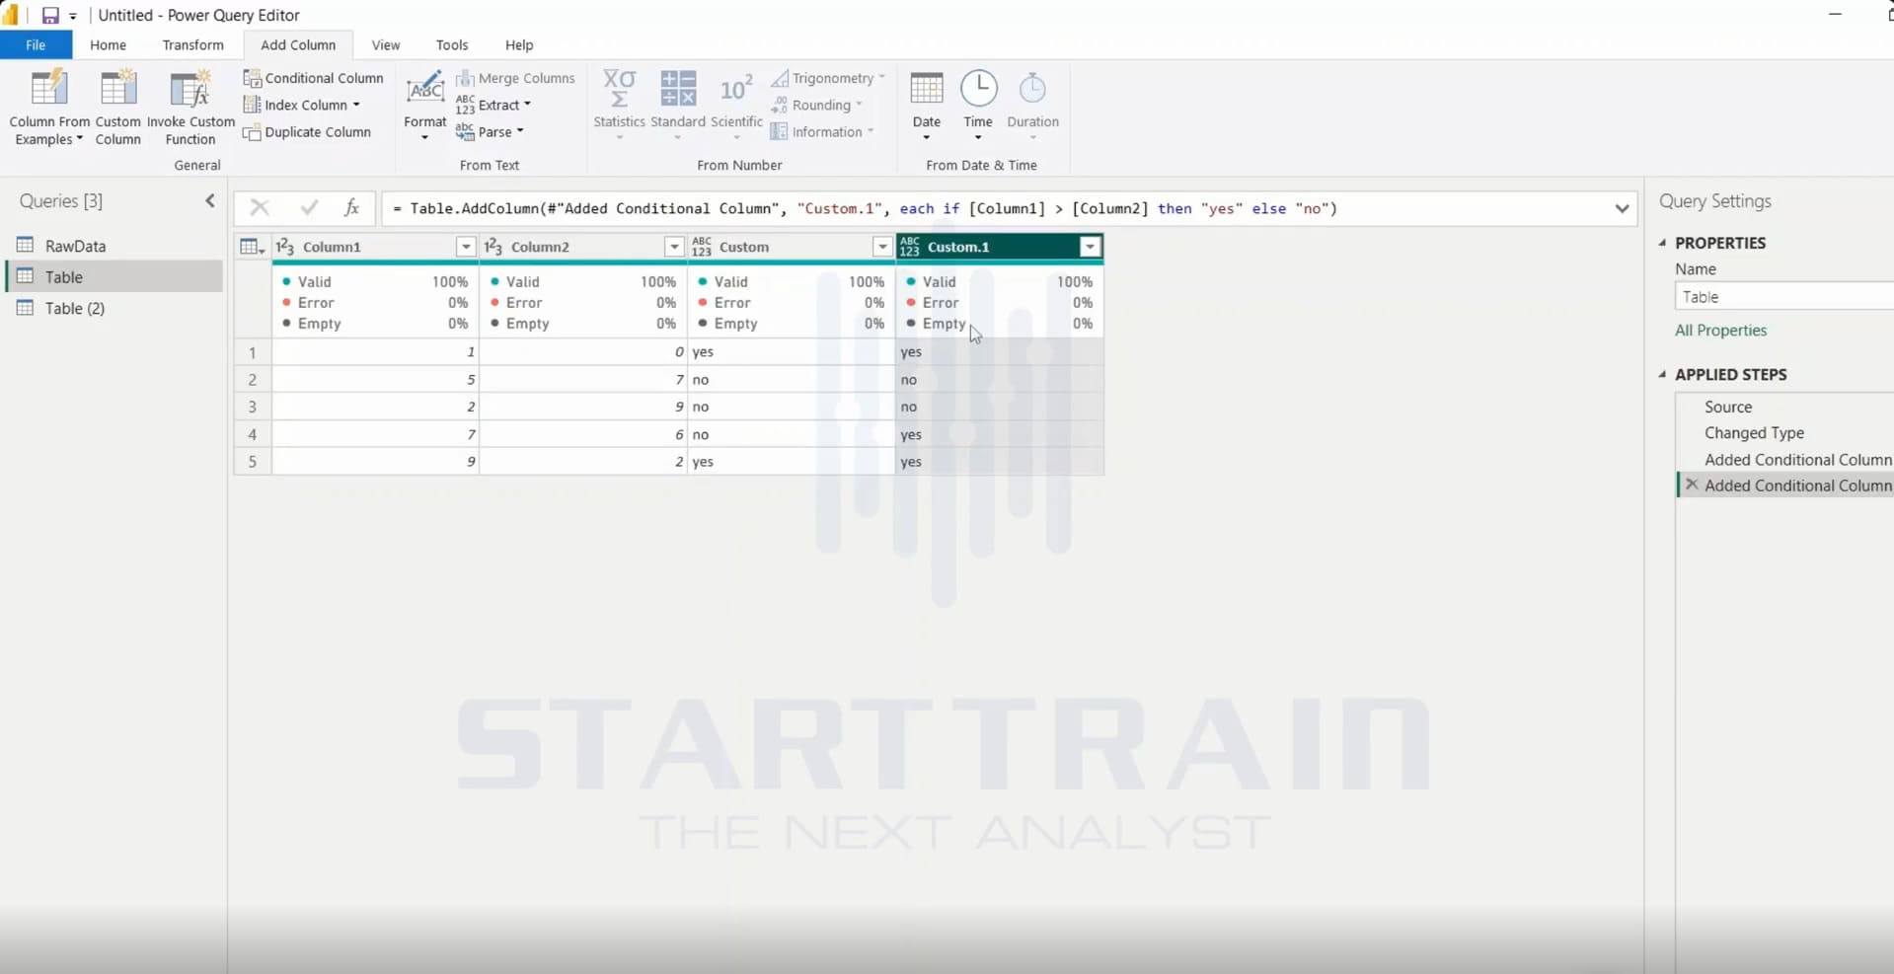1894x974 pixels.
Task: Switch to the Home tab
Action: point(108,45)
